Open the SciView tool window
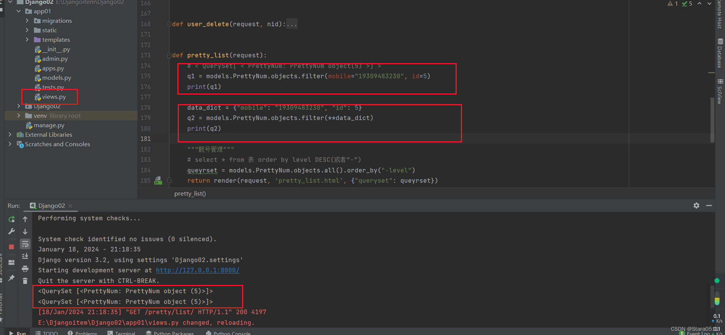The height and width of the screenshot is (335, 725). point(720,91)
